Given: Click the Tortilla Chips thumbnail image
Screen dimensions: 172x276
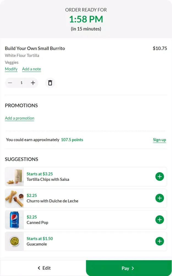Looking at the screenshot, I should [15, 177].
